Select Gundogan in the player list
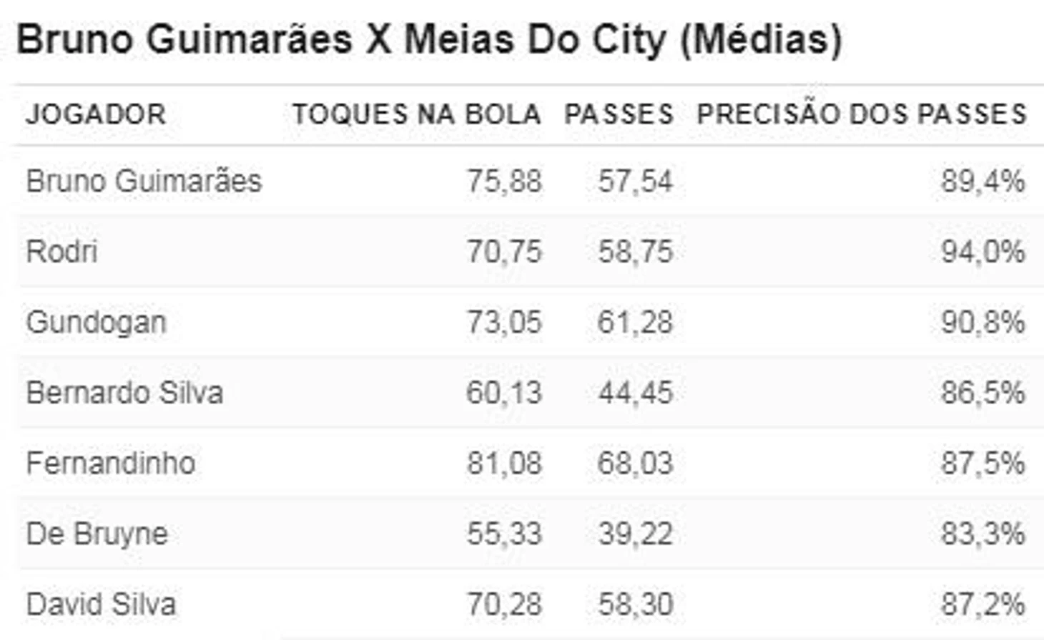Image resolution: width=1044 pixels, height=640 pixels. (96, 322)
